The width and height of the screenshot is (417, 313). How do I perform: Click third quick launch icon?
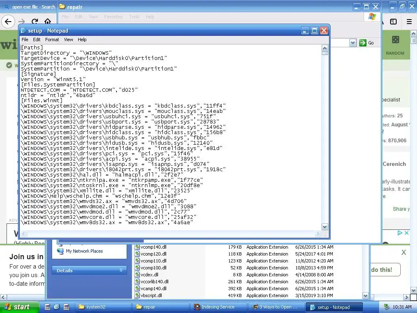tap(66, 307)
